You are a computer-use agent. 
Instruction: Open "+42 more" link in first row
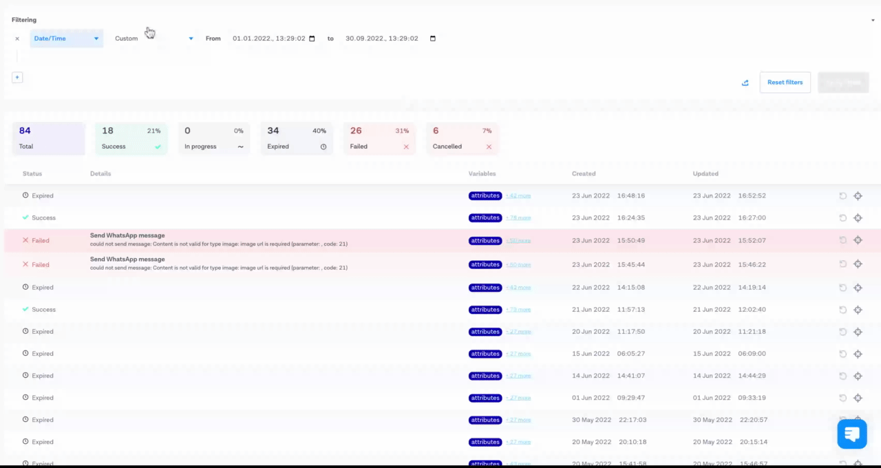[x=518, y=196]
